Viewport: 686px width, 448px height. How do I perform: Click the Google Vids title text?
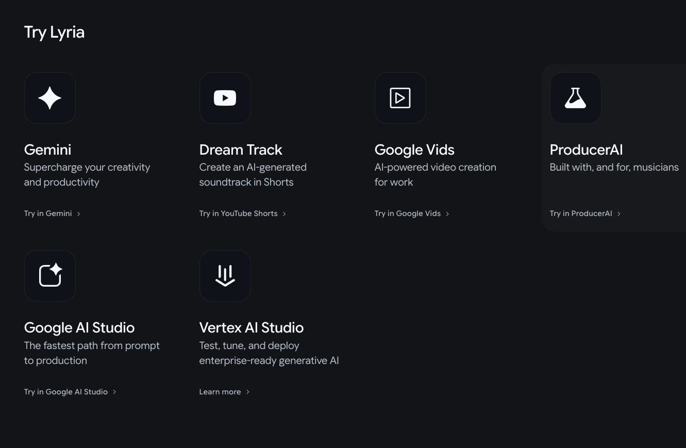(414, 150)
